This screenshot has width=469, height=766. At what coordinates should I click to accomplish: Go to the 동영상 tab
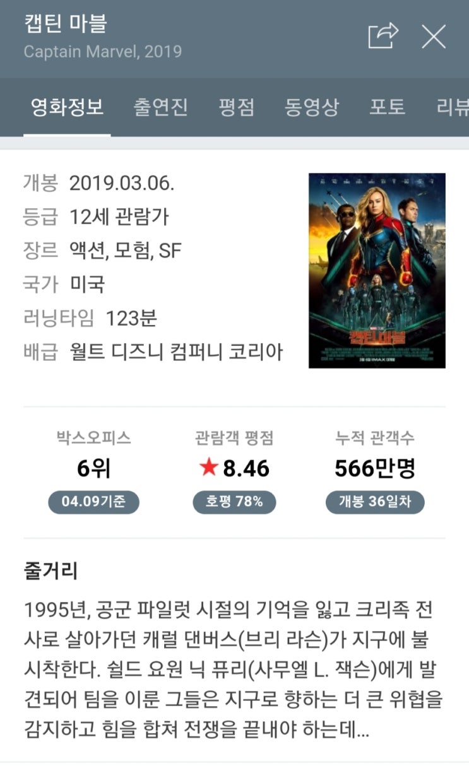tap(312, 107)
